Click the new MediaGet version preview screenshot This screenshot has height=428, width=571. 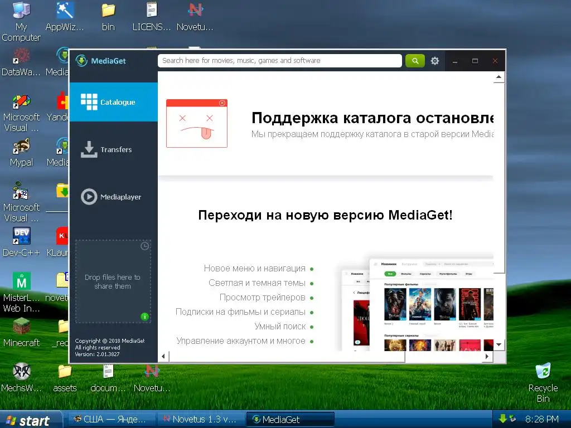(x=417, y=302)
